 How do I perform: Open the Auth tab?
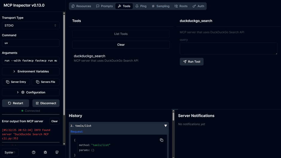(198, 6)
